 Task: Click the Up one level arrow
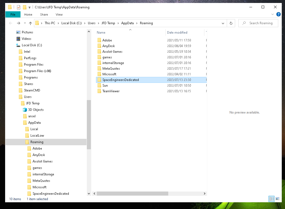pyautogui.click(x=30, y=23)
